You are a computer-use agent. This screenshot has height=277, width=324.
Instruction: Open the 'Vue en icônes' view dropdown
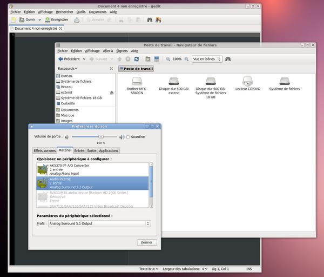[205, 59]
